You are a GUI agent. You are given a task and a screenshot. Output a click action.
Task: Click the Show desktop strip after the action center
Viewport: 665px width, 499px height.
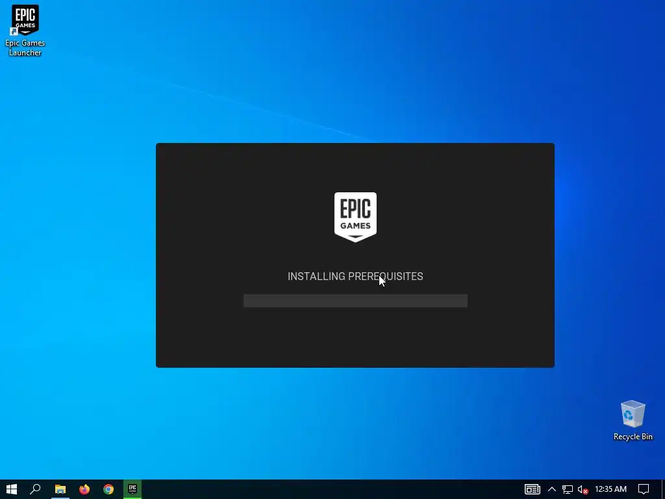pos(663,489)
